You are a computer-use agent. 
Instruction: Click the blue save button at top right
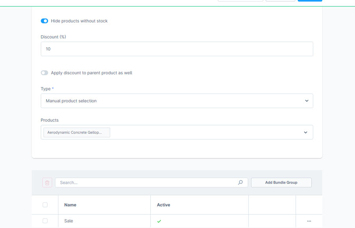[x=310, y=0]
